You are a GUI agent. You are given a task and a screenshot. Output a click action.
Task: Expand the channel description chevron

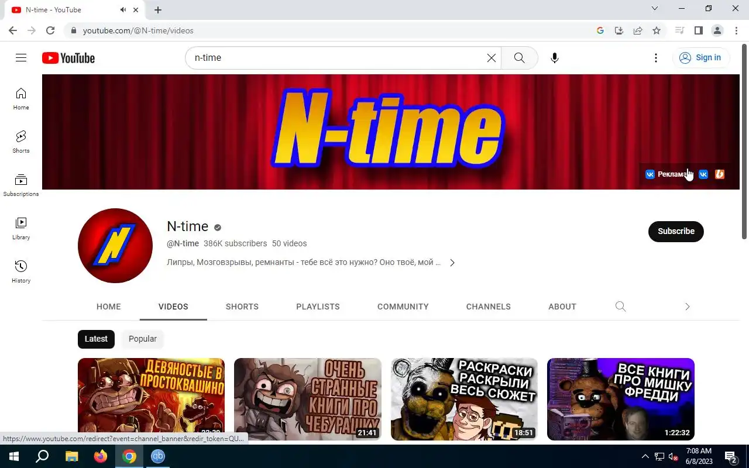tap(452, 263)
